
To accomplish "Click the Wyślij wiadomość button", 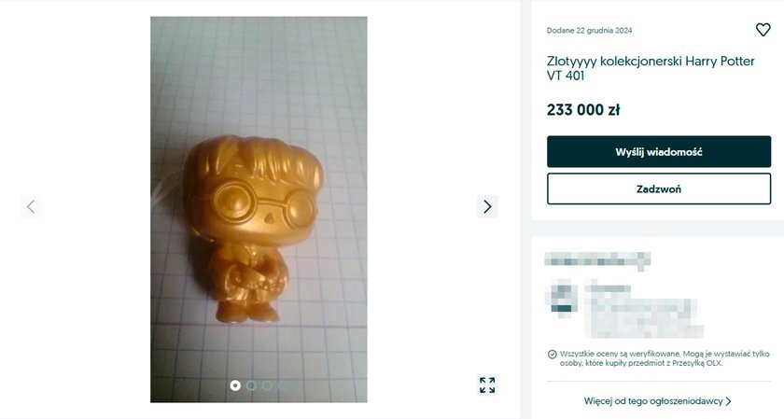I will (x=659, y=151).
